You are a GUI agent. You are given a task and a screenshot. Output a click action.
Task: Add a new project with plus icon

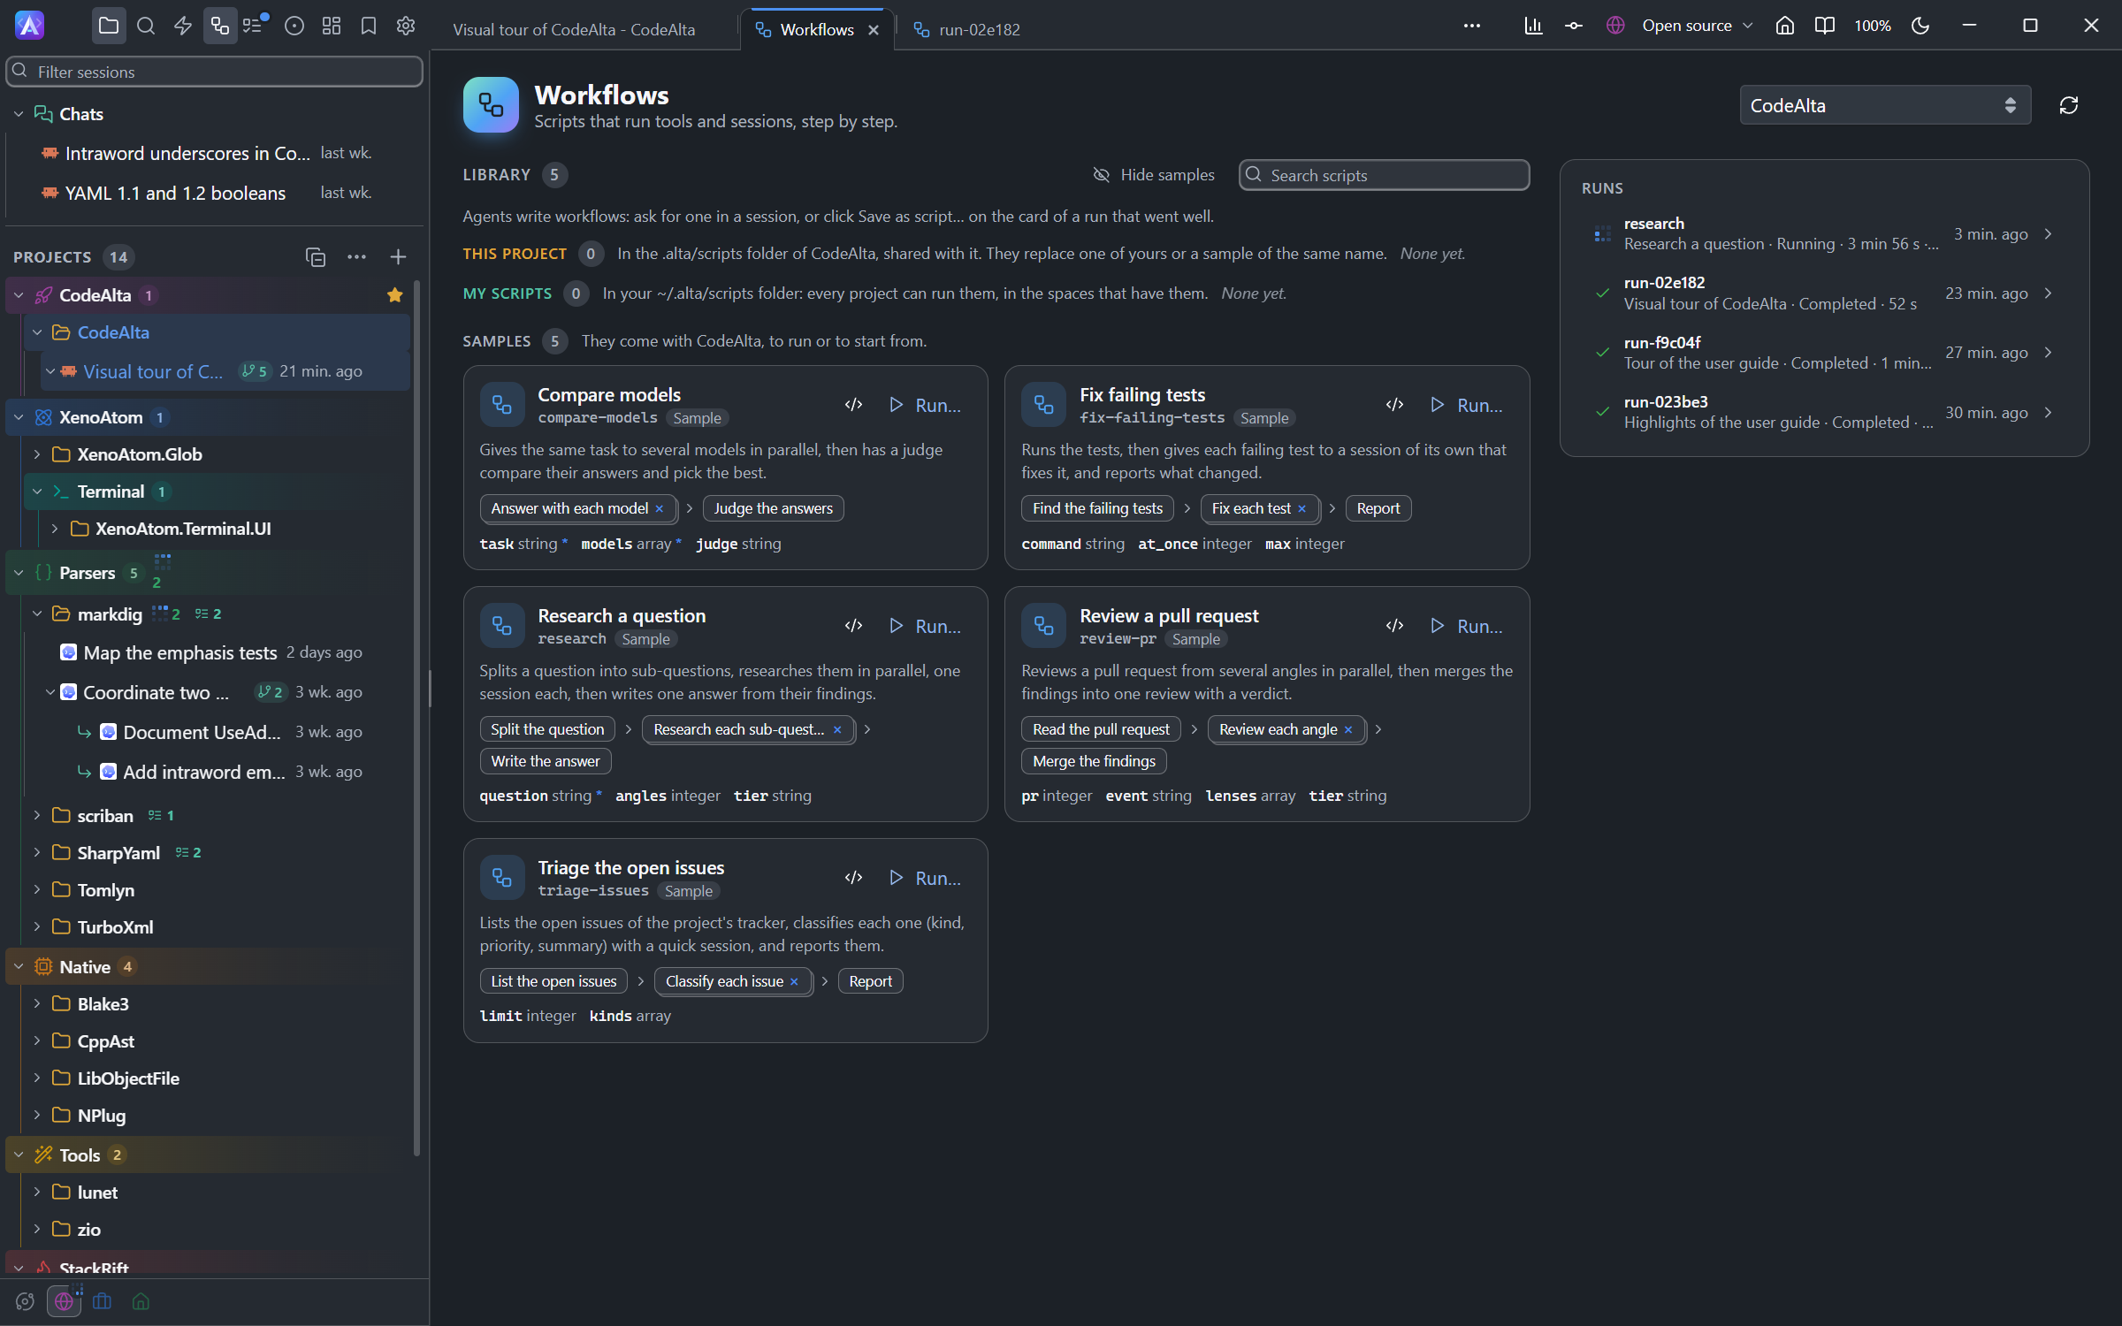click(398, 257)
